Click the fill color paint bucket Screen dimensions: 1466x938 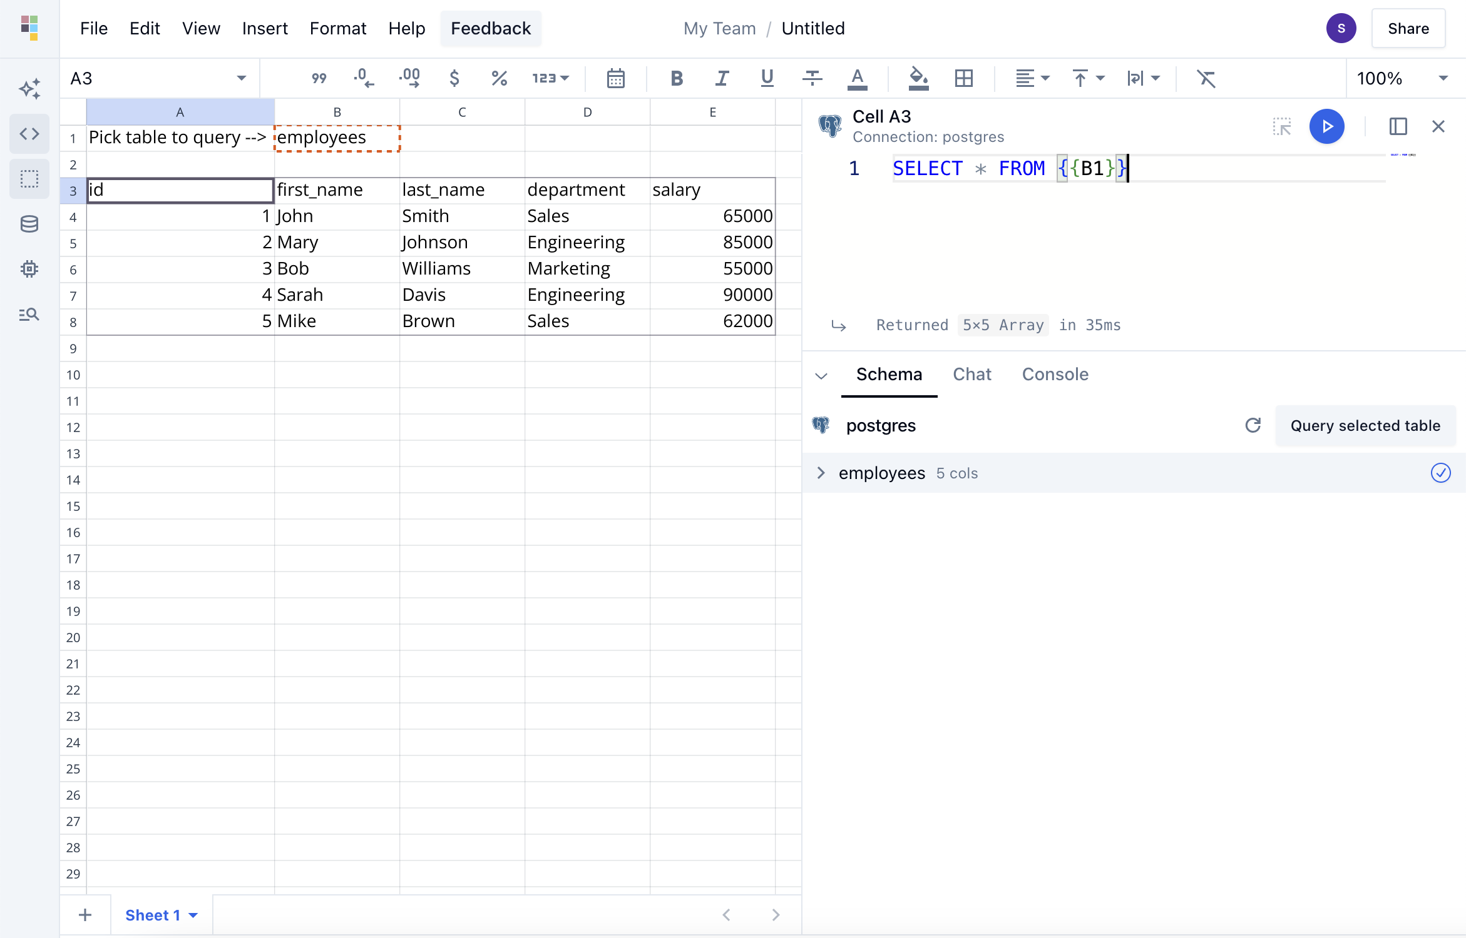pos(918,79)
